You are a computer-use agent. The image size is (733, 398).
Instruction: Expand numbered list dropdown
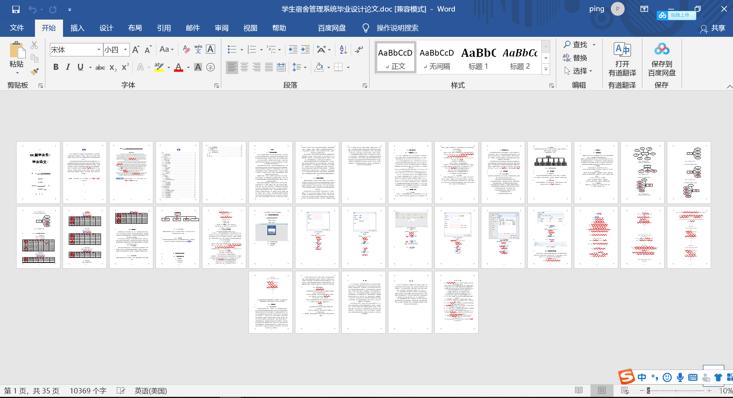pos(261,50)
